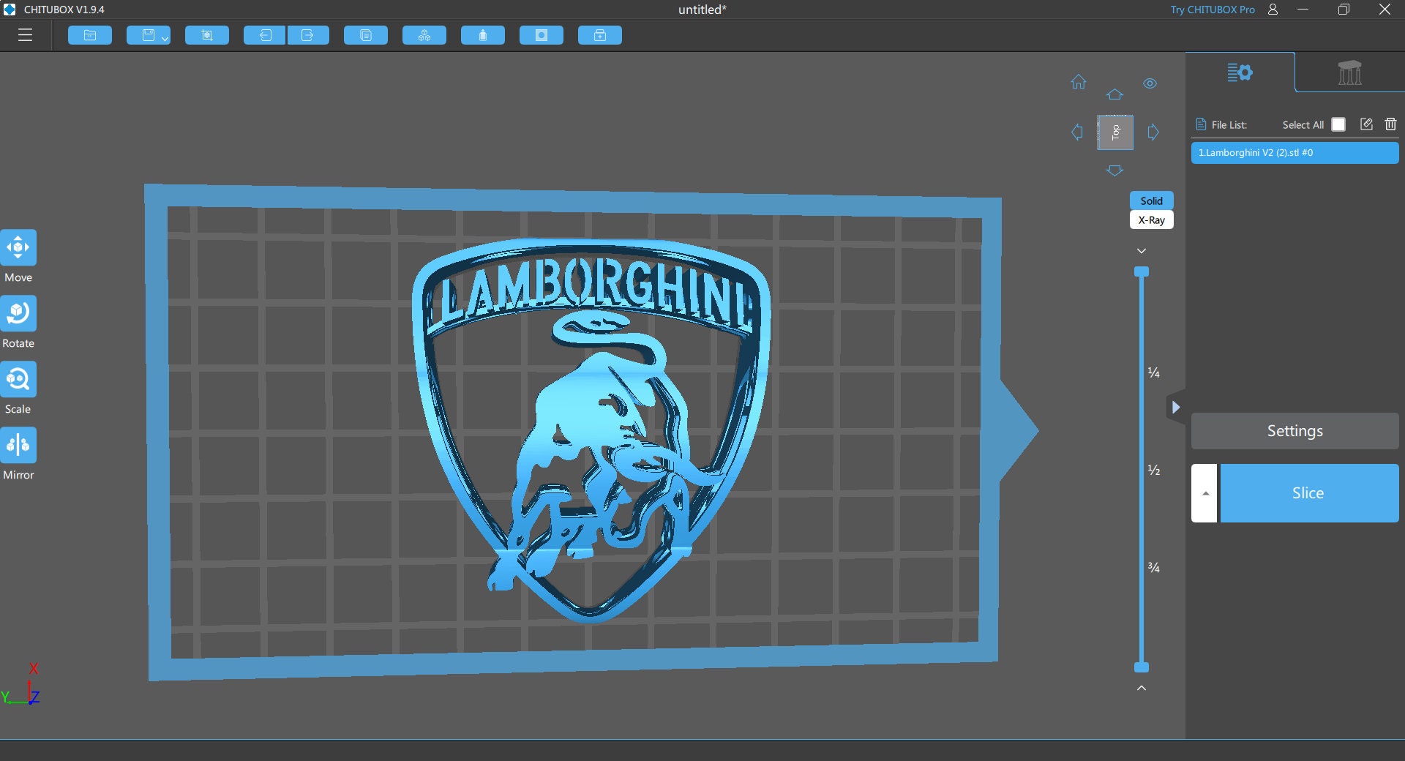The image size is (1405, 761).
Task: Click the Copy model toolbar icon
Action: tap(365, 34)
